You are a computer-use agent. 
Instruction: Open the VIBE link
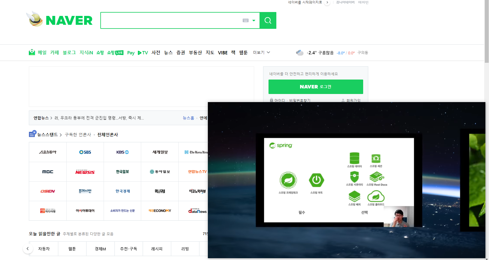coord(223,53)
